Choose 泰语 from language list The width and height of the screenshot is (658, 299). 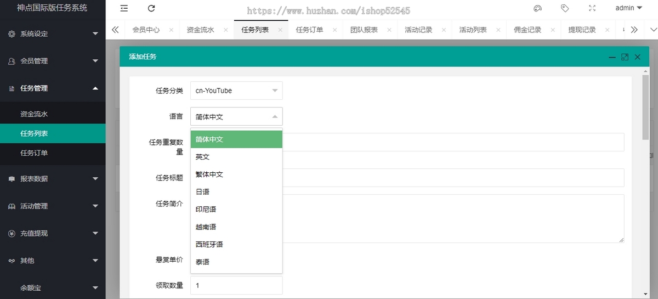tap(236, 262)
